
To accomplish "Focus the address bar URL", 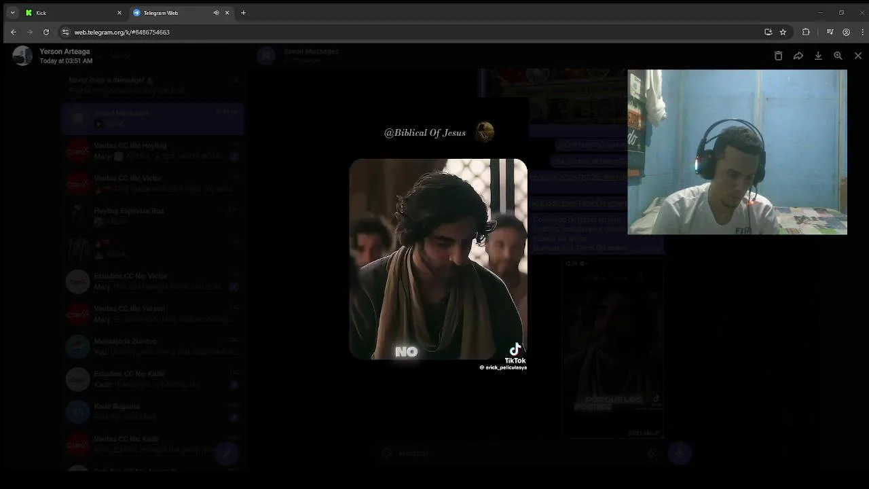I will click(x=122, y=32).
